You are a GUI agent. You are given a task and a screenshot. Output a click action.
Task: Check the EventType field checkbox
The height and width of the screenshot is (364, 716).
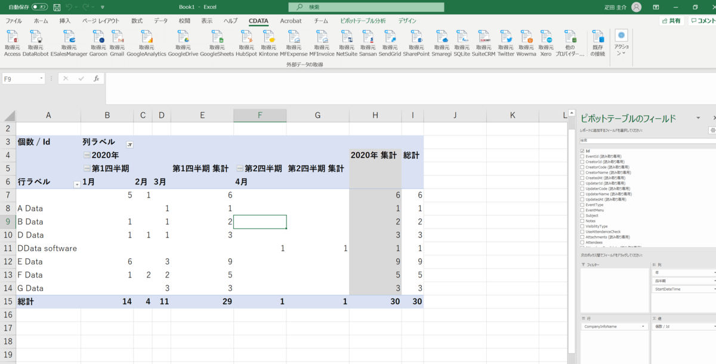tap(582, 205)
